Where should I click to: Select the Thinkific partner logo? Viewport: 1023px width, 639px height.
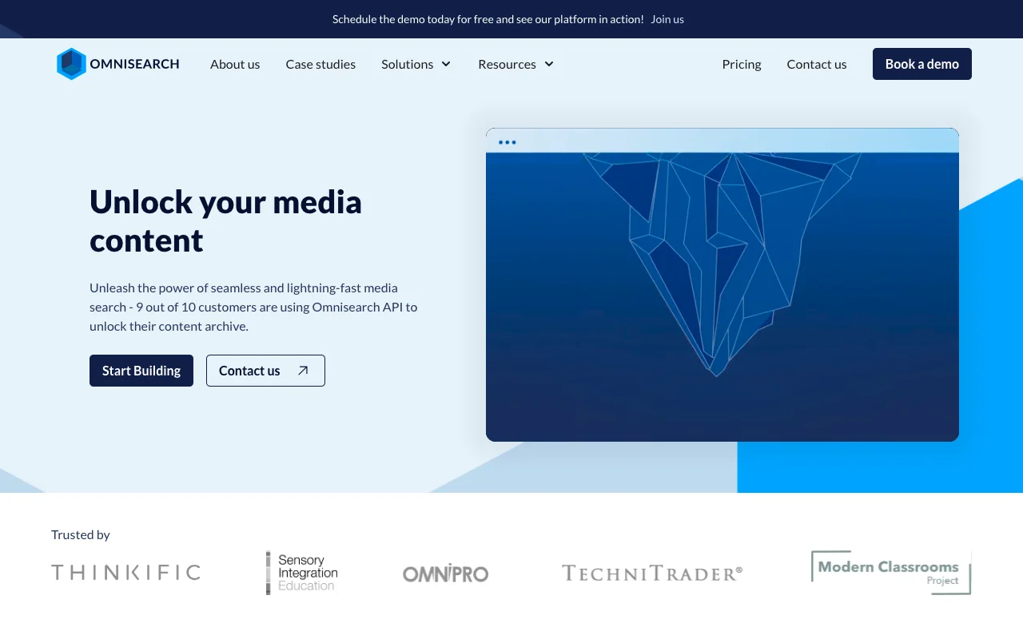[125, 572]
